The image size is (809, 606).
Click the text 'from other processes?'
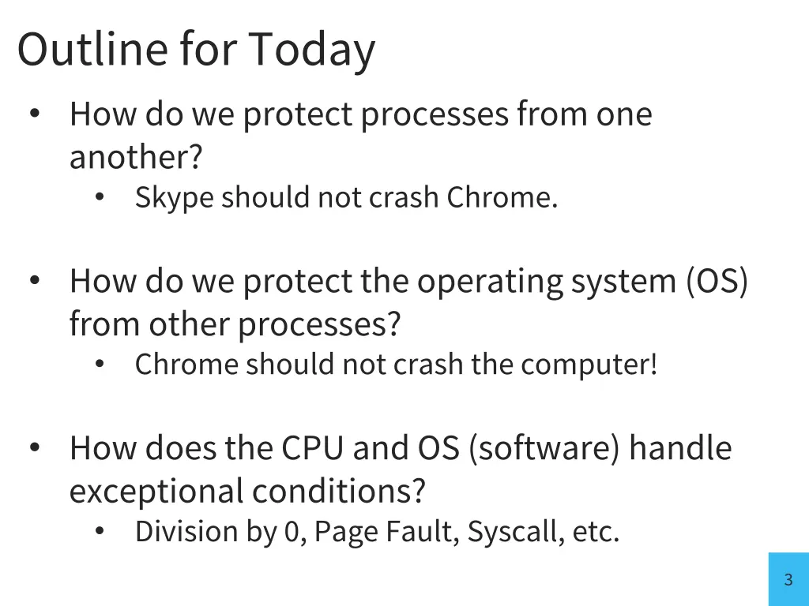click(235, 324)
